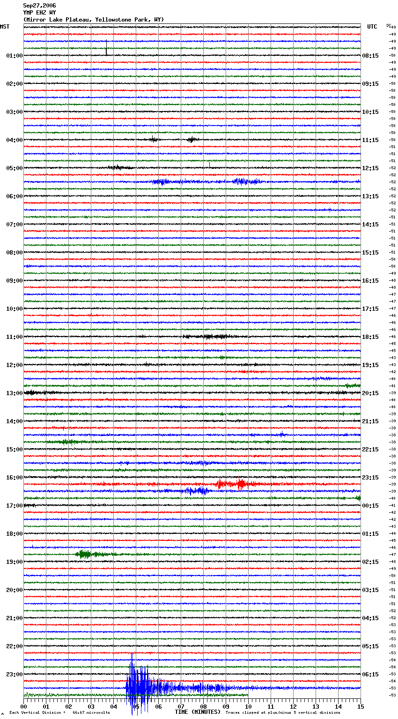Select the 06:00 MST time label

click(x=15, y=196)
